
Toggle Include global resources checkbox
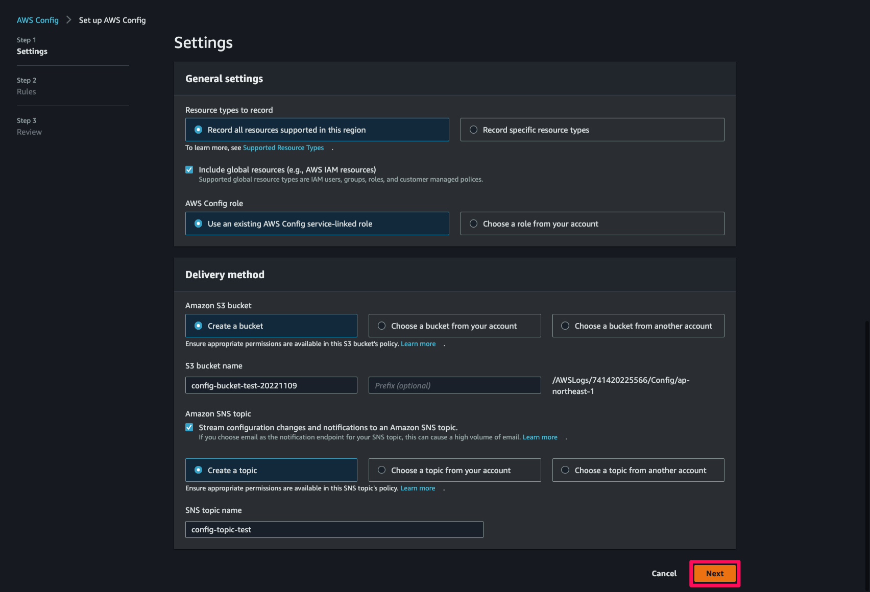189,169
